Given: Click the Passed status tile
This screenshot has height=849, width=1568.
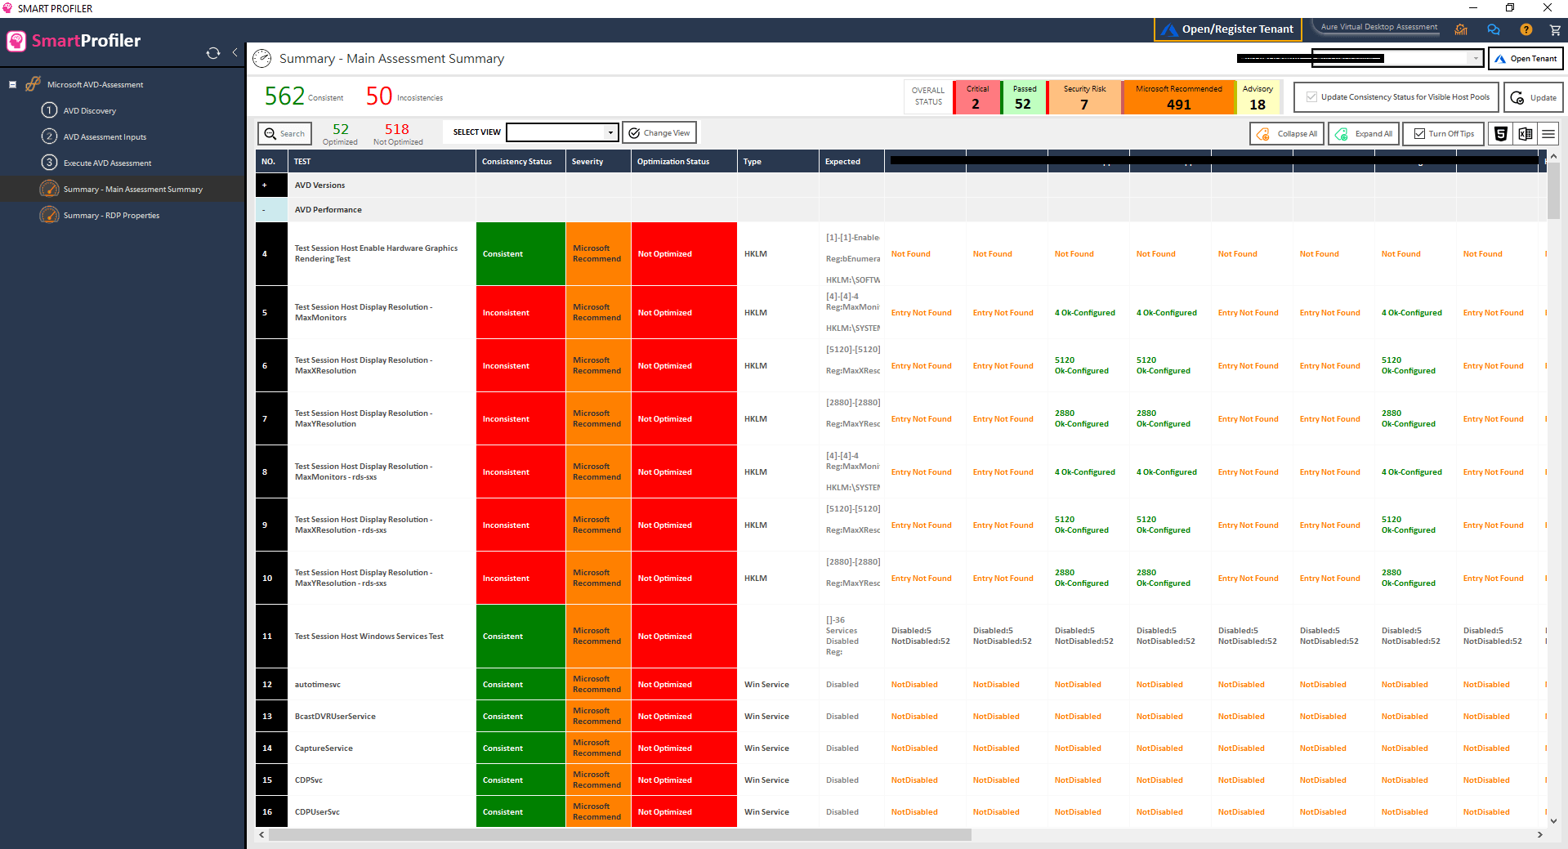Looking at the screenshot, I should [1024, 97].
